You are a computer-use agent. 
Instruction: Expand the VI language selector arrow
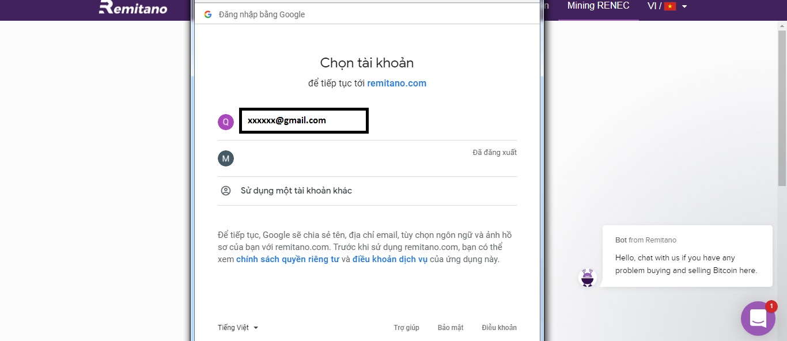coord(684,7)
